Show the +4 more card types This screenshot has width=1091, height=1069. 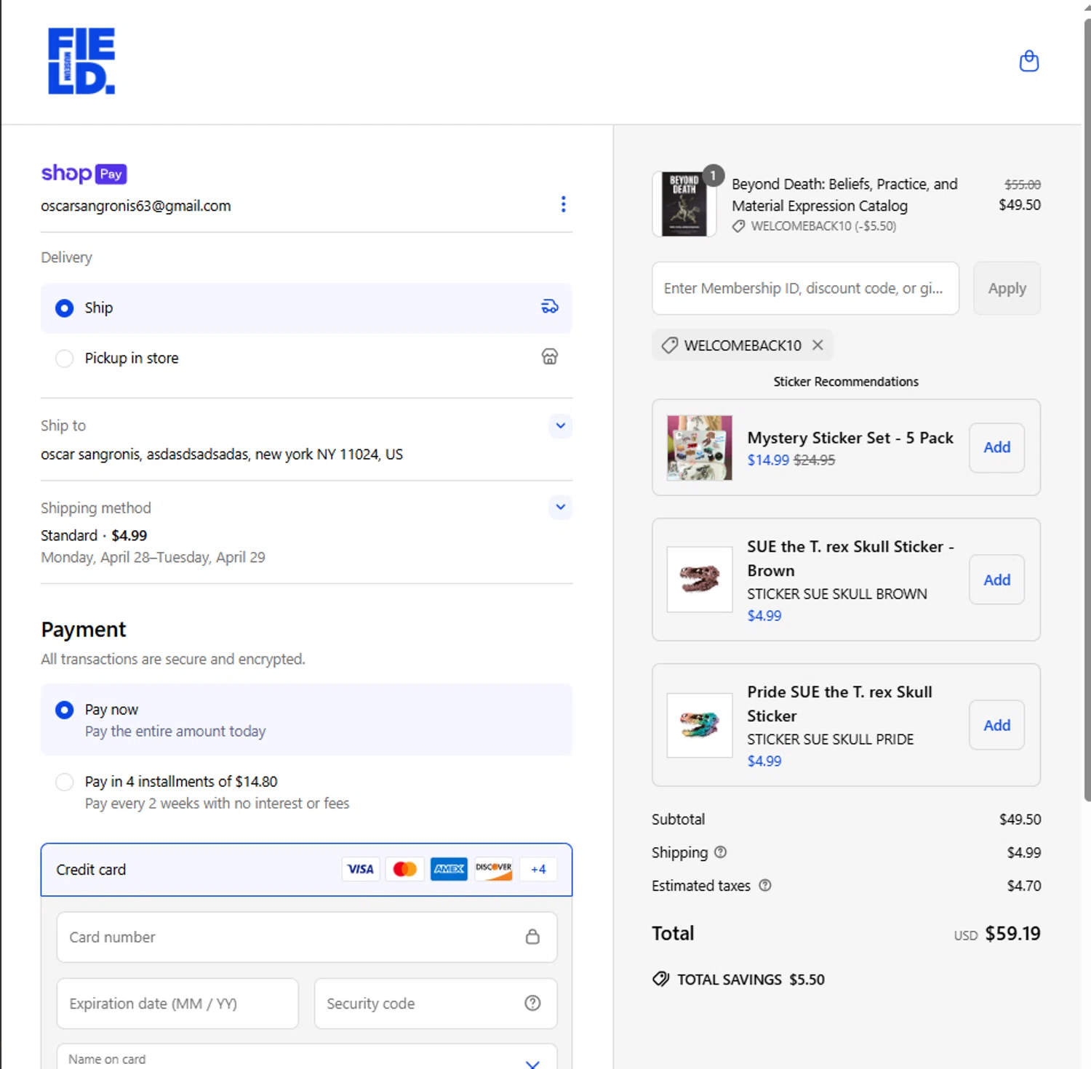pos(538,869)
